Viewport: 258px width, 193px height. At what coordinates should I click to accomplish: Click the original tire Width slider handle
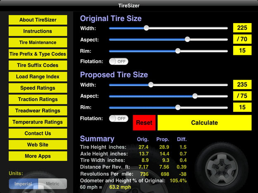(146, 28)
